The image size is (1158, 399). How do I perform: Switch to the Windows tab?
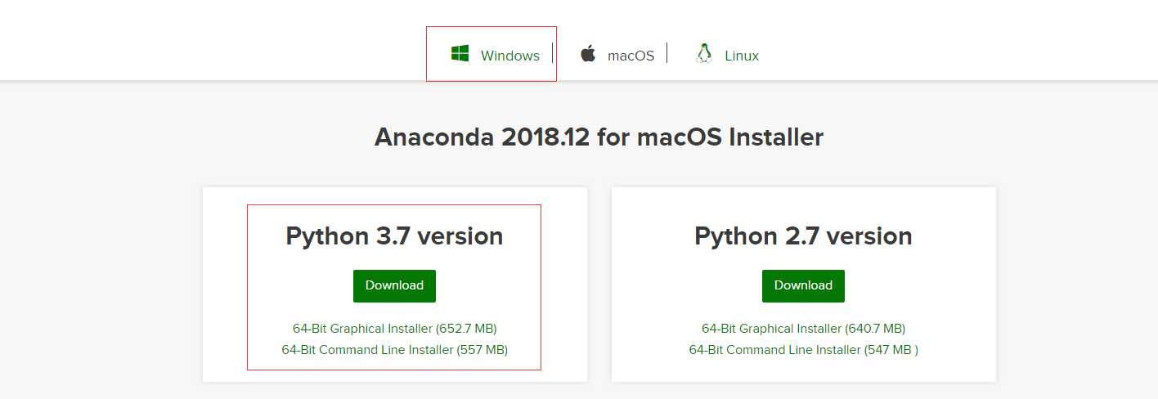click(x=510, y=56)
